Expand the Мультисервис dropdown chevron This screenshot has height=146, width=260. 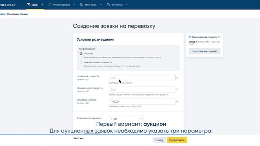pos(74,5)
